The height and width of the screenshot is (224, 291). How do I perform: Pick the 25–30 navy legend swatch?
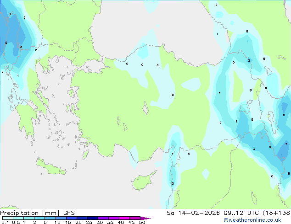tap(93, 218)
